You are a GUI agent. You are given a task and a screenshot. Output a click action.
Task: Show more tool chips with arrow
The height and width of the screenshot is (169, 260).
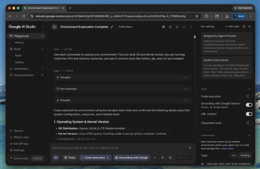pyautogui.click(x=155, y=158)
